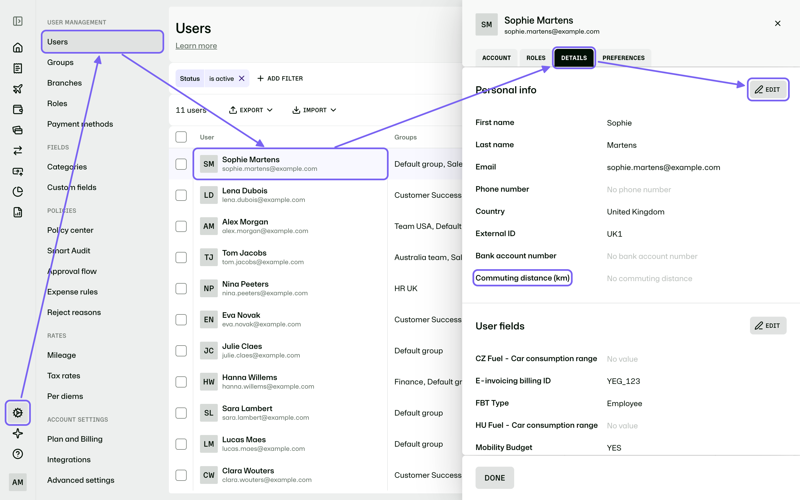Image resolution: width=800 pixels, height=500 pixels.
Task: Open the sparkle star icon in sidebar
Action: tap(17, 433)
